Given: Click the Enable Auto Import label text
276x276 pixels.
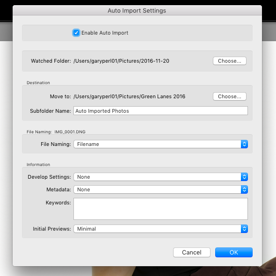Looking at the screenshot, I should point(105,33).
